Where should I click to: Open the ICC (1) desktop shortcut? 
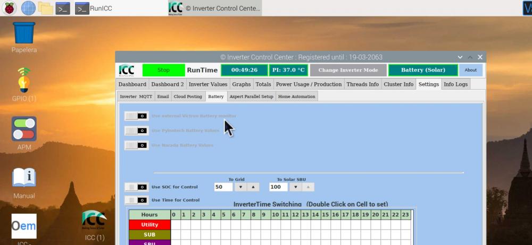click(x=94, y=225)
